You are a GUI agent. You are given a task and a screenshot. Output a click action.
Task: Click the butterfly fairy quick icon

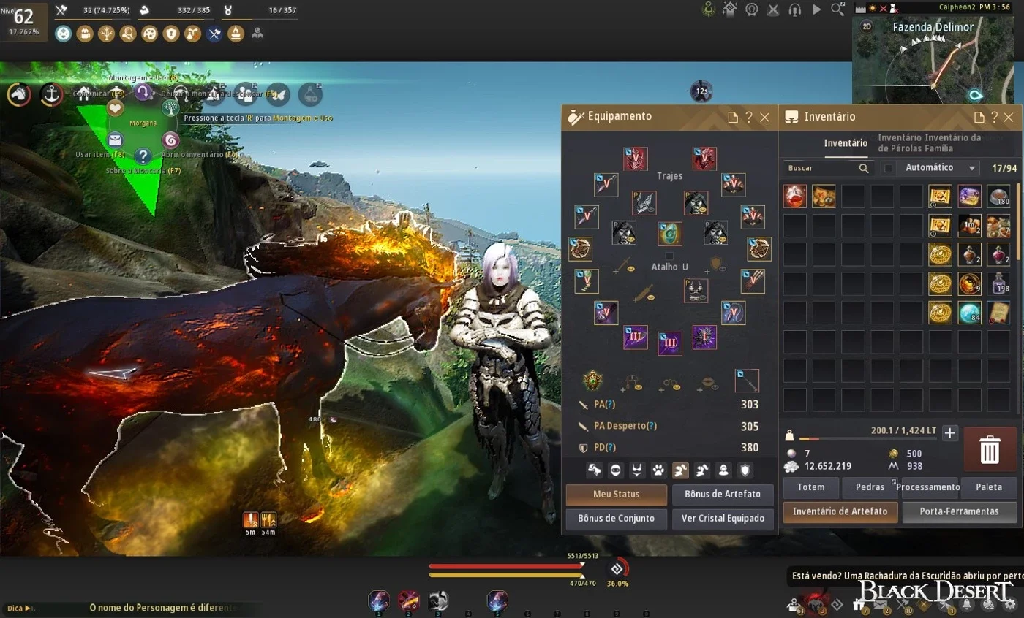pyautogui.click(x=278, y=94)
